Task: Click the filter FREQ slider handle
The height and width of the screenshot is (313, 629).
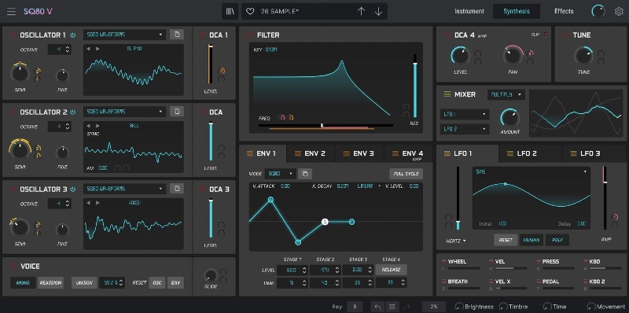Action: click(322, 126)
